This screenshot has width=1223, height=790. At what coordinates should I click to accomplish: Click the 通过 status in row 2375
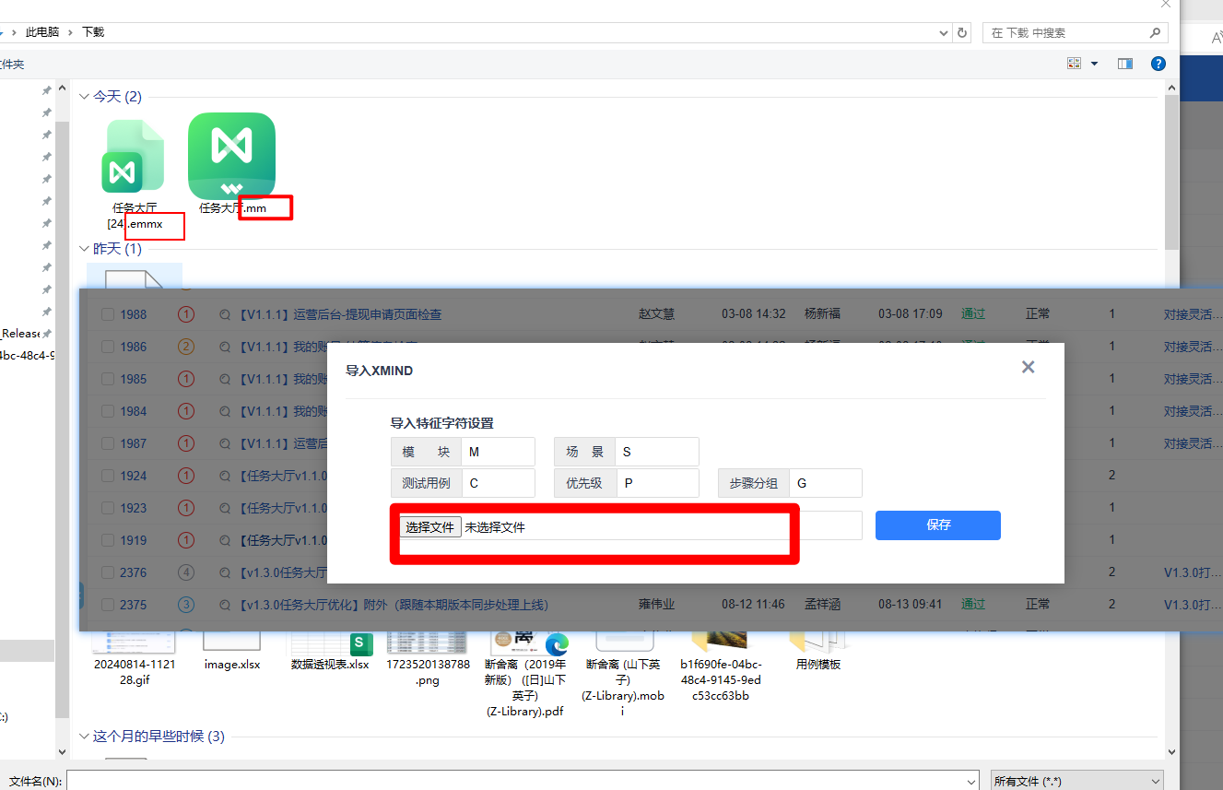point(973,605)
